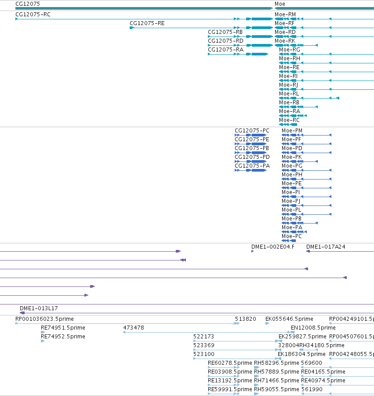
Task: Open the Moe-PE protein label
Action: pos(291,183)
